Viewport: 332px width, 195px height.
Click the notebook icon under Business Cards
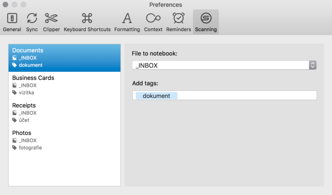(15, 86)
